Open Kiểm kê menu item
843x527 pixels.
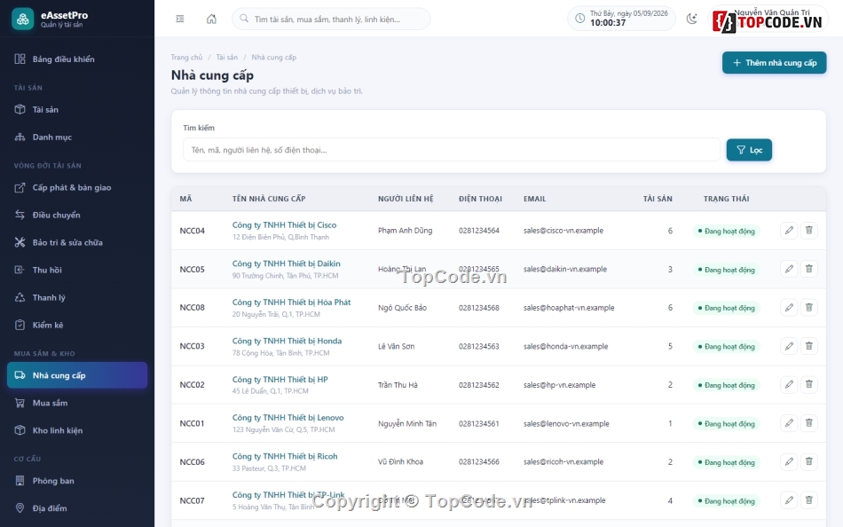click(x=77, y=325)
